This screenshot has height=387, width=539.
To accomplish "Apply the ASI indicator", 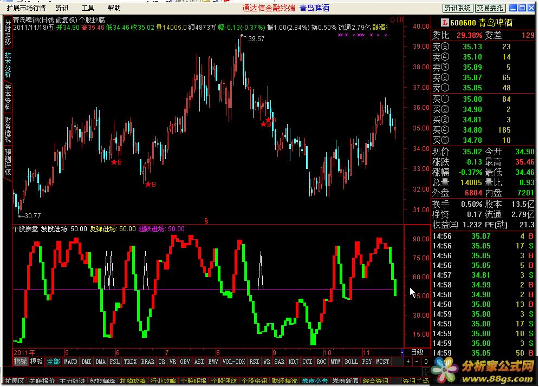I will (x=199, y=362).
